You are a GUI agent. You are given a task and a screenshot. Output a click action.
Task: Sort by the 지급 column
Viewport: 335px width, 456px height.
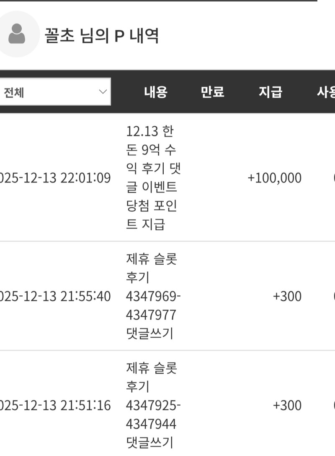(x=271, y=93)
